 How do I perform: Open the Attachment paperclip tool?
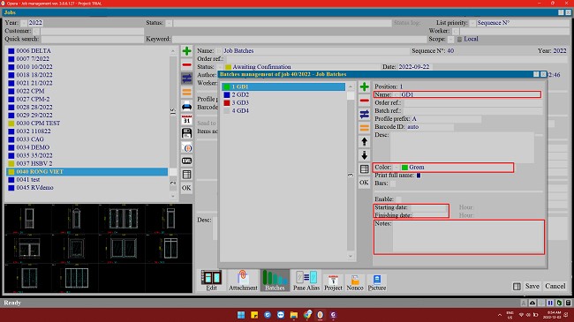(243, 281)
